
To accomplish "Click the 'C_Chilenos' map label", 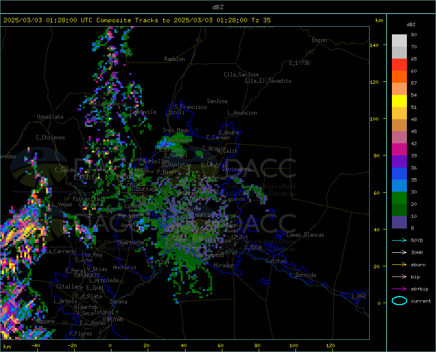I will (x=50, y=138).
